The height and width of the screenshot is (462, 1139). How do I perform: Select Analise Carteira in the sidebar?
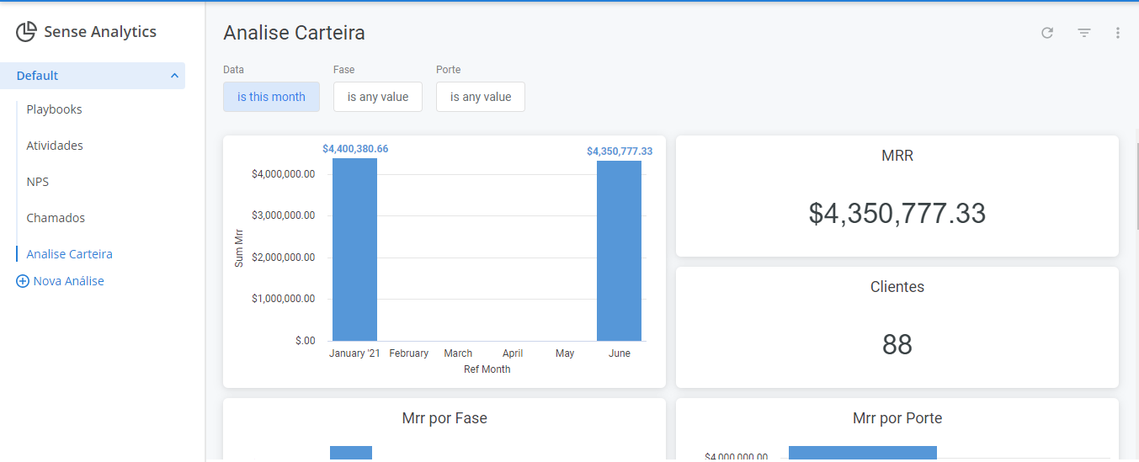69,254
